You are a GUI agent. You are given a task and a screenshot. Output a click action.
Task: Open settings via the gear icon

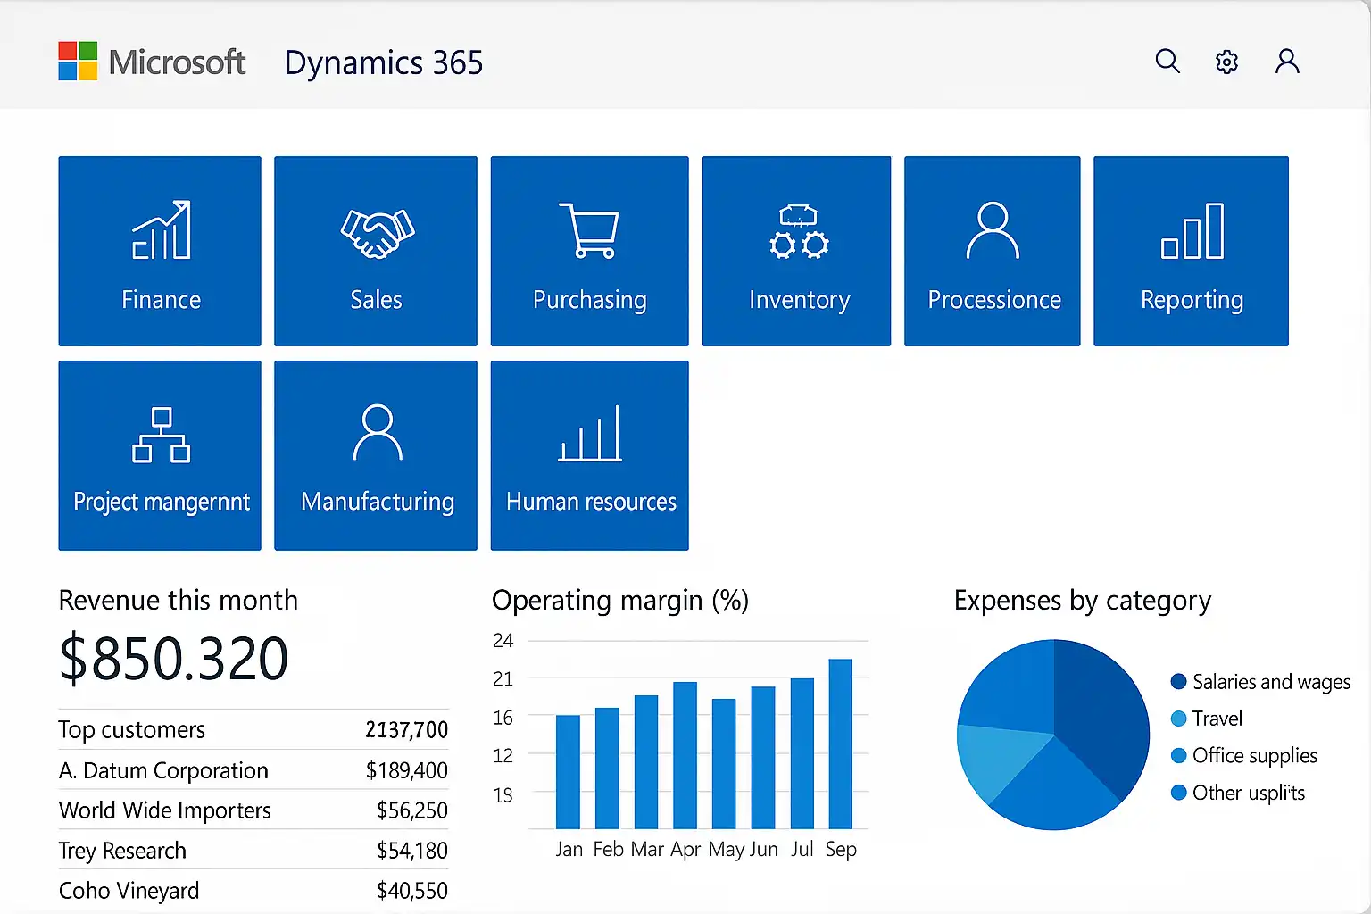tap(1227, 62)
